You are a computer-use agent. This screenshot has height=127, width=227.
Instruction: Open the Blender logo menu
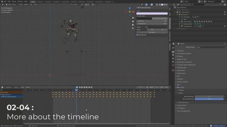coord(2,1)
